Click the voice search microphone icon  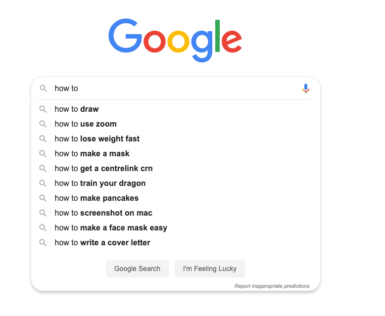click(306, 89)
